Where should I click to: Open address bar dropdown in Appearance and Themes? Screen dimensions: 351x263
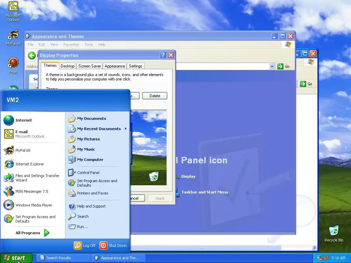pos(272,66)
